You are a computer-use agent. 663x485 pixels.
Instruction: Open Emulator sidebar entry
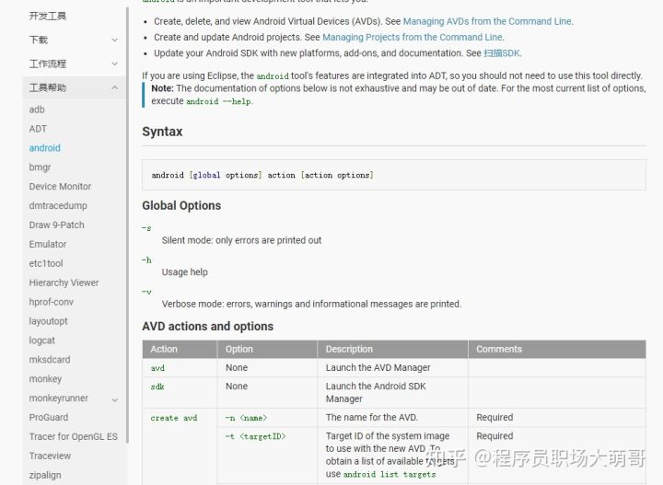coord(48,244)
